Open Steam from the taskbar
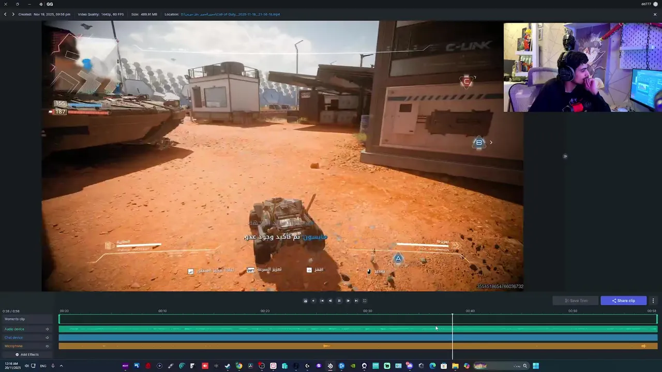Viewport: 662px width, 372px height. point(228,366)
